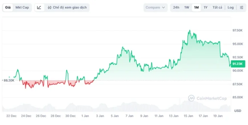Select the 1M time range

(x=196, y=7)
